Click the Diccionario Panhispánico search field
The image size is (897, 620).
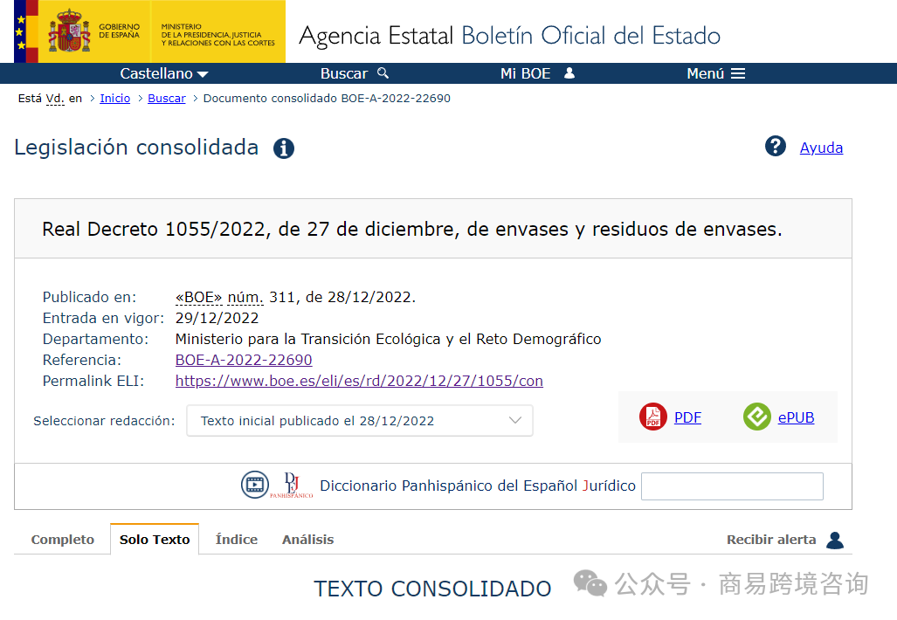coord(732,486)
